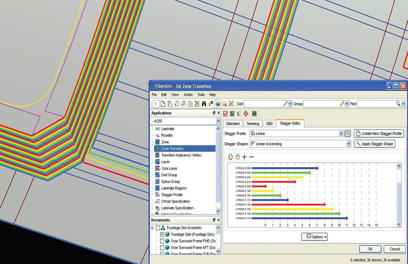Click the copy documents toolbar icon

pos(170,104)
